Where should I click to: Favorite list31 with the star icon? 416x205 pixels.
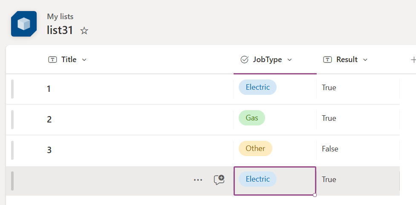[x=84, y=31]
